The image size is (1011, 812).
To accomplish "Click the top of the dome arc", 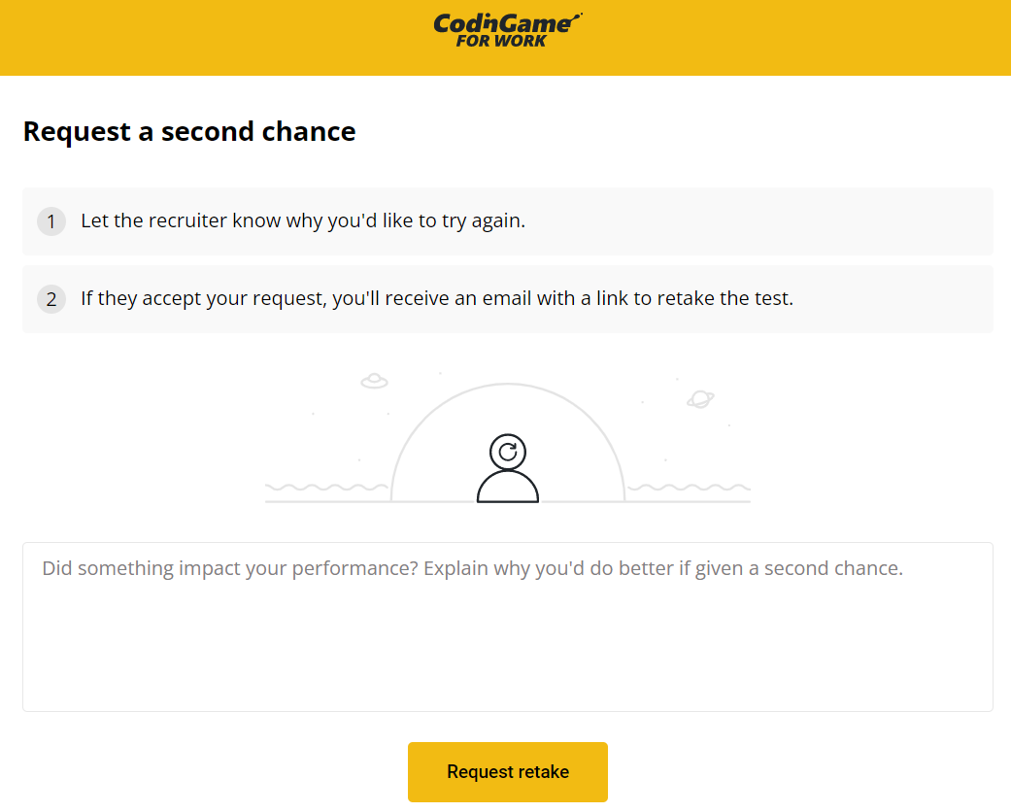I will click(x=507, y=385).
